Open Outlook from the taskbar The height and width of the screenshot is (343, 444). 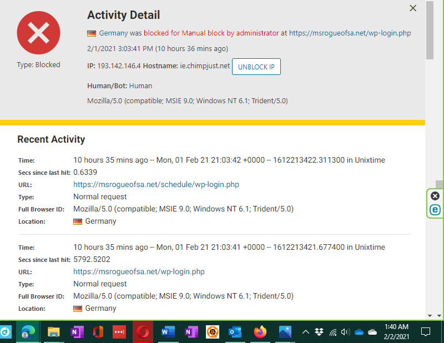(235, 332)
